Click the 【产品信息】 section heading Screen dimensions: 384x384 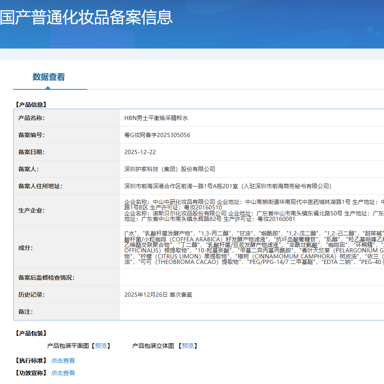coord(31,104)
